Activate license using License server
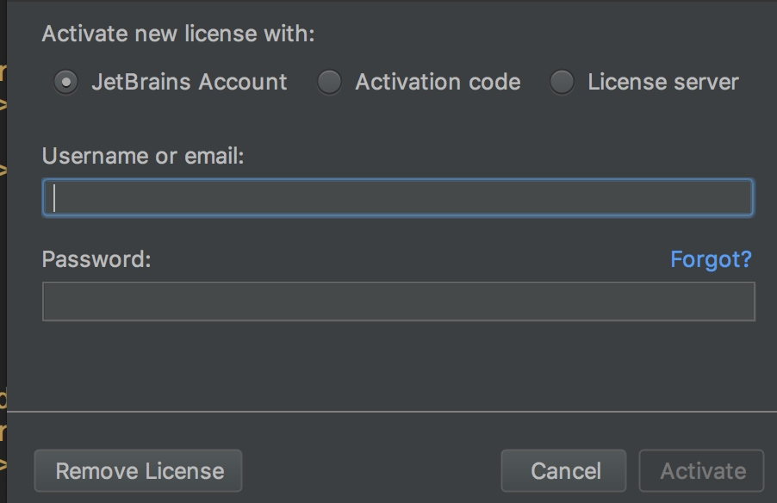777x503 pixels. (563, 83)
